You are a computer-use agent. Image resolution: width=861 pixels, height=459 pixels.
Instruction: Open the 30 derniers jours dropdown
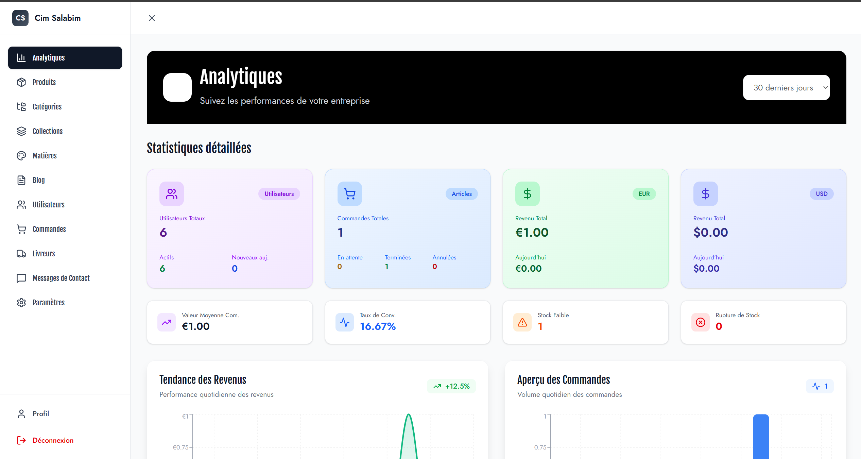[786, 87]
